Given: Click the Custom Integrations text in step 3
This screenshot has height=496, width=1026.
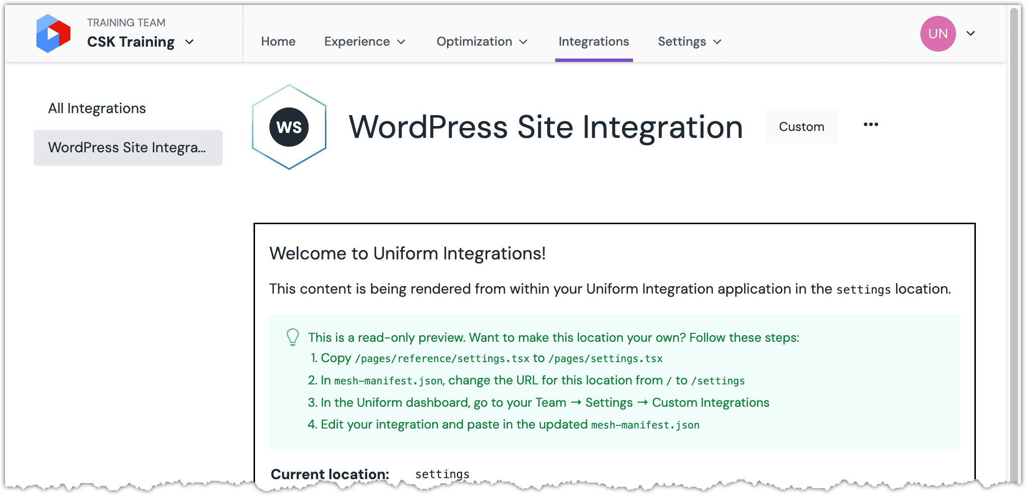Looking at the screenshot, I should (710, 403).
